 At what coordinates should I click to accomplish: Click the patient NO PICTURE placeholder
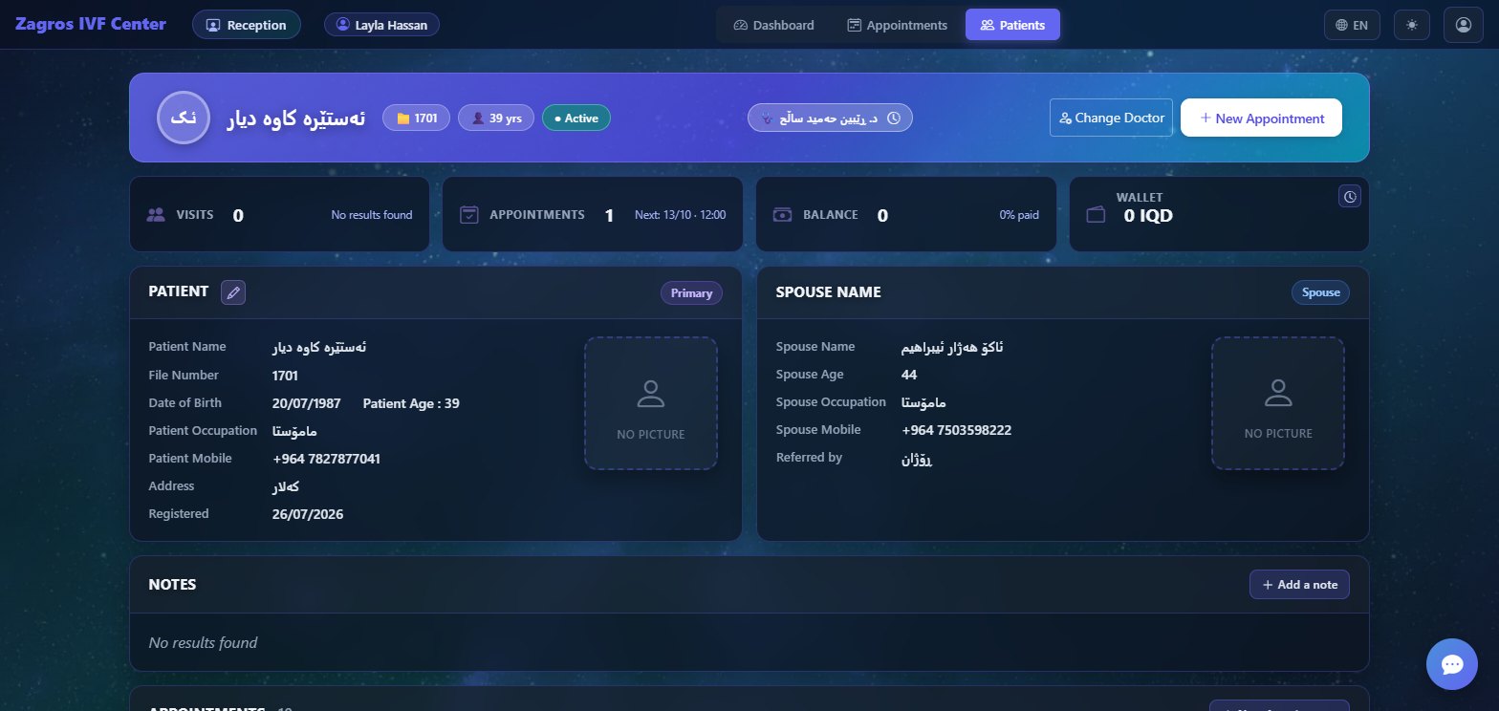point(651,403)
